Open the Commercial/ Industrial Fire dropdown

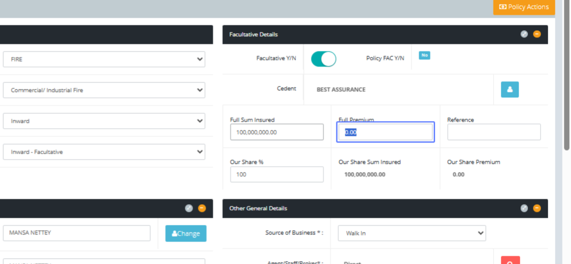click(x=104, y=90)
